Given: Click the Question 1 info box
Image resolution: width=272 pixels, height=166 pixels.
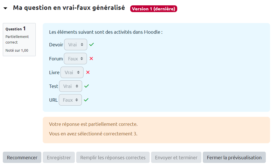Looking at the screenshot, I should (19, 40).
